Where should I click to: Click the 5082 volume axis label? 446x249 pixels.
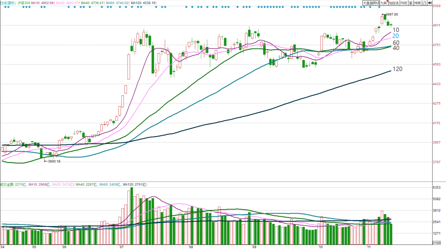click(437, 199)
